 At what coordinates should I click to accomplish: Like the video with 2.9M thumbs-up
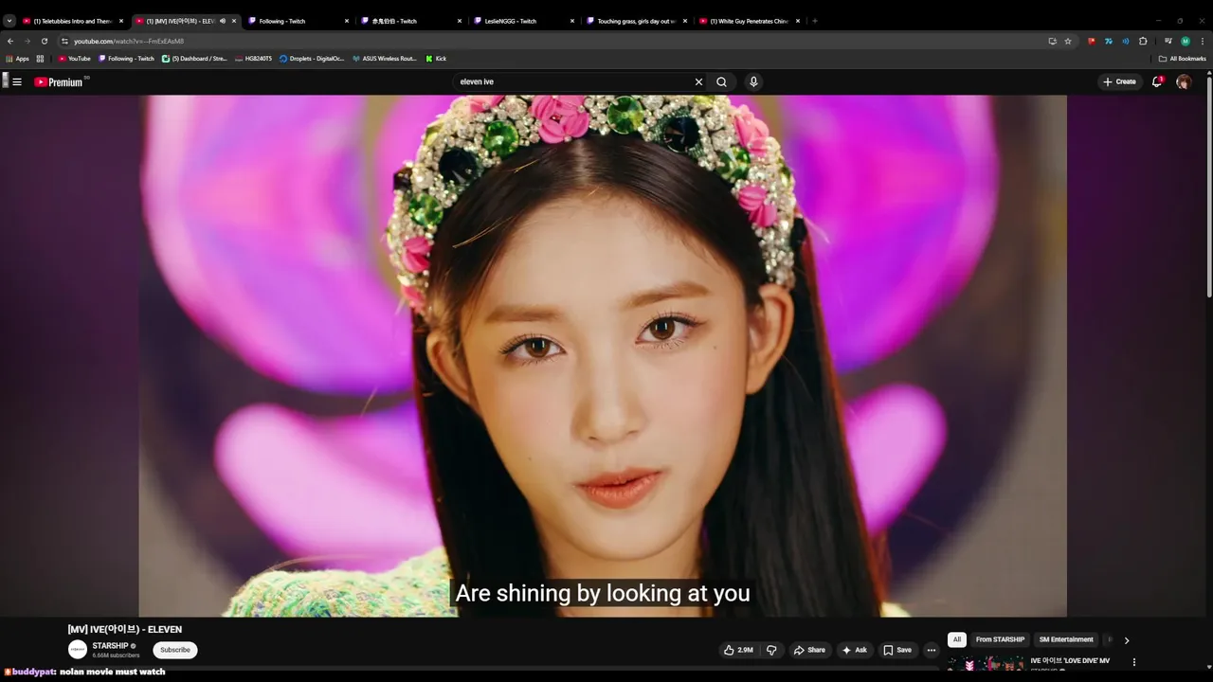(739, 650)
